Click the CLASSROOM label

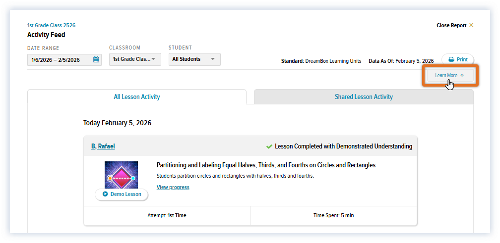tap(125, 48)
